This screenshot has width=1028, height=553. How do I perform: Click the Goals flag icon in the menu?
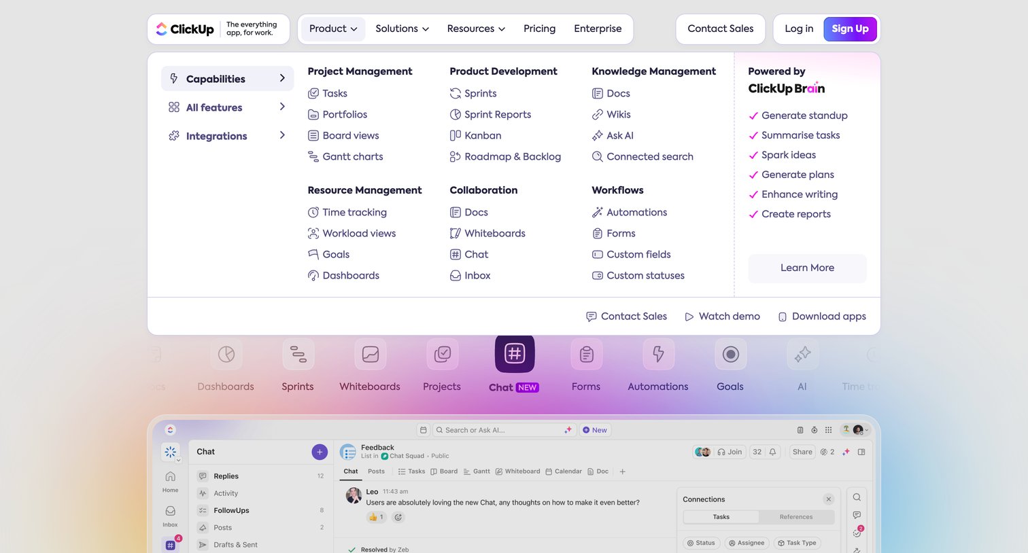click(313, 255)
